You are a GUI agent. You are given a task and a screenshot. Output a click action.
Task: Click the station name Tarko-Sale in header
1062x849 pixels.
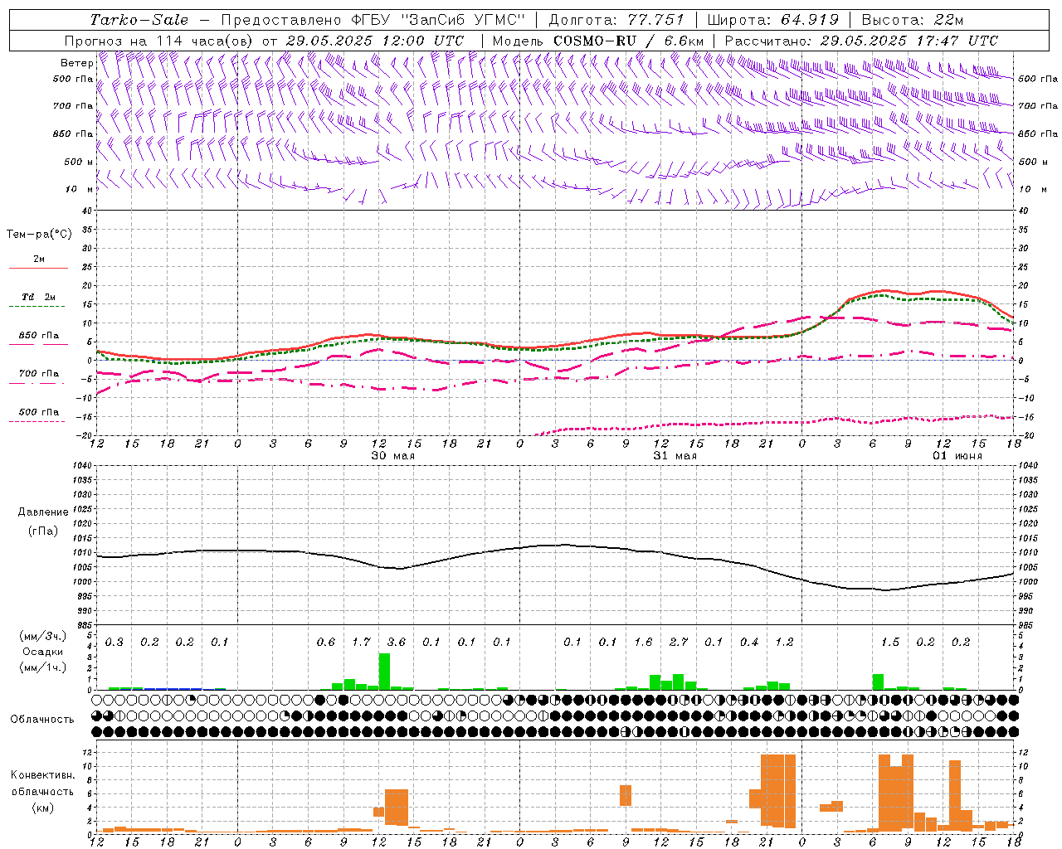coord(139,20)
